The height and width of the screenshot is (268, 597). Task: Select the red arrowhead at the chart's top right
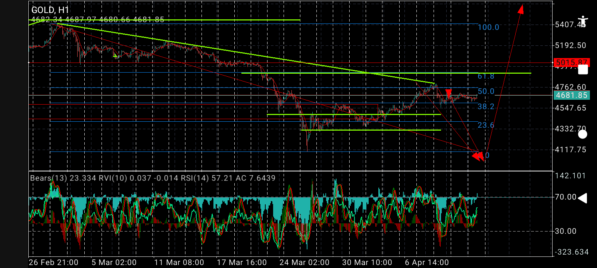521,9
